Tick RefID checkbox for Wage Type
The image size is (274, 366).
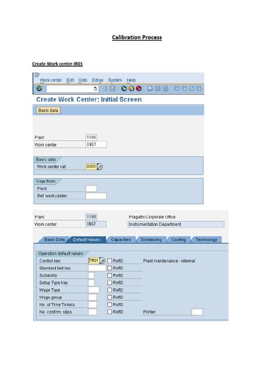tap(109, 290)
